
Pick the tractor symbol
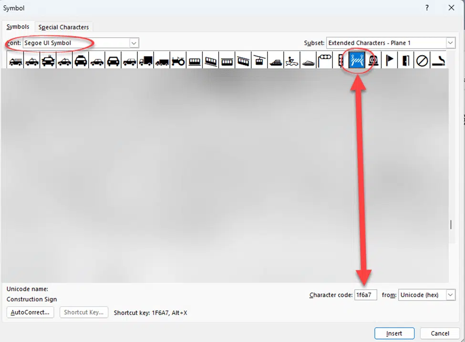tap(178, 60)
